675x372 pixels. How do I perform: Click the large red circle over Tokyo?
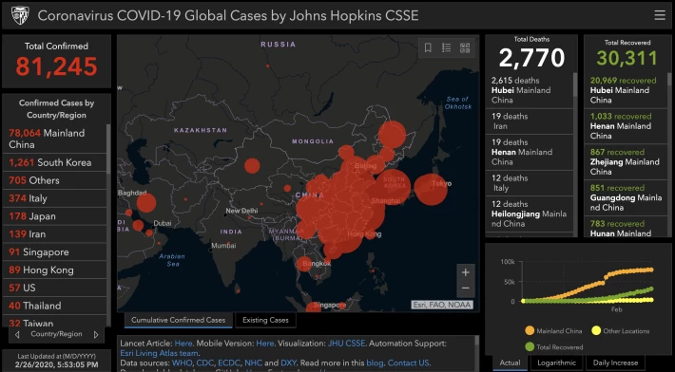pyautogui.click(x=431, y=190)
